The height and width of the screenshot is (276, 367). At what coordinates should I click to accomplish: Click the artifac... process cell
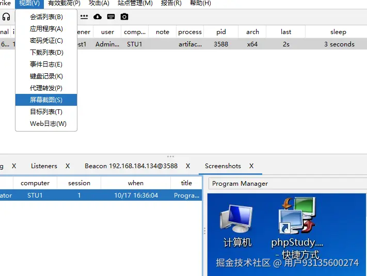pyautogui.click(x=190, y=44)
